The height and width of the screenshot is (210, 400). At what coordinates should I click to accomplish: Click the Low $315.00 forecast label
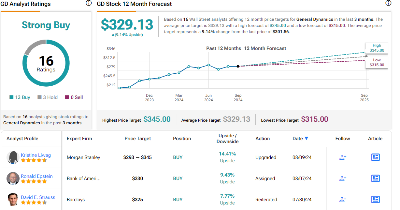point(377,63)
